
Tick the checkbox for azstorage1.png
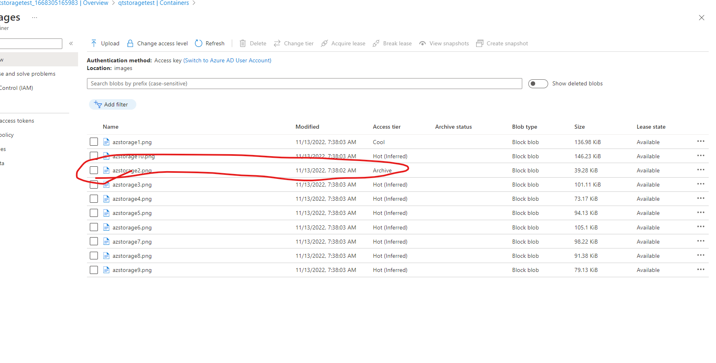[x=94, y=142]
